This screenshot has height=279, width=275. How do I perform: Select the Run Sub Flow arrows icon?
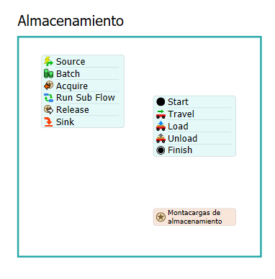[x=48, y=98]
